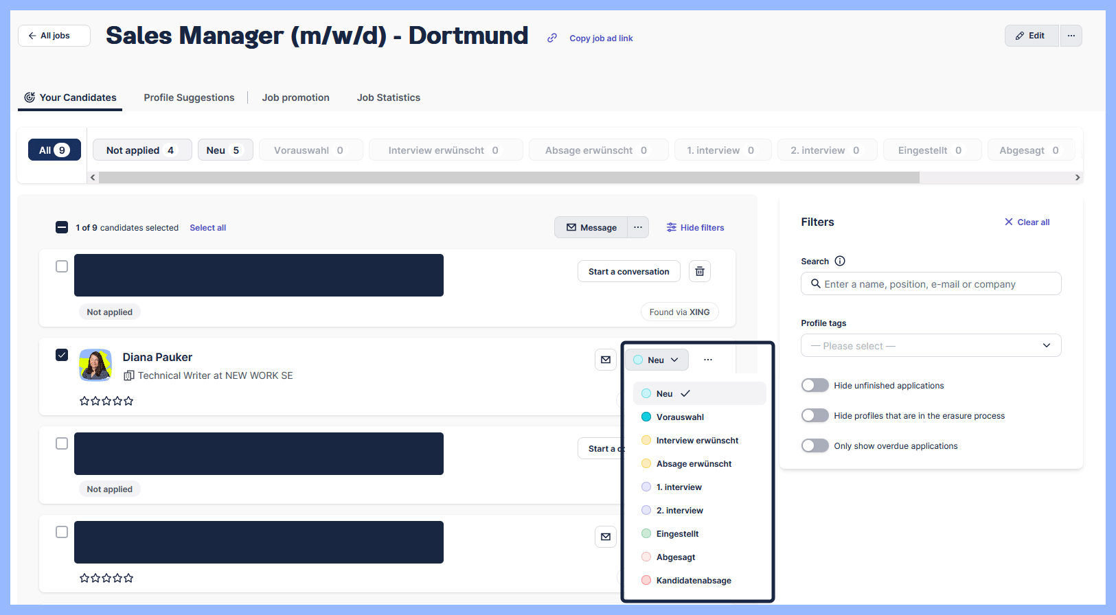Hide the filters panel
Image resolution: width=1116 pixels, height=615 pixels.
695,228
